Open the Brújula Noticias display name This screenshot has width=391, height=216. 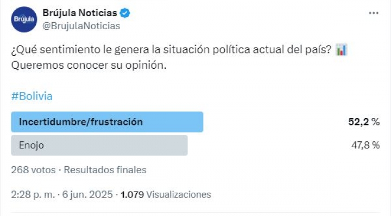pyautogui.click(x=80, y=13)
